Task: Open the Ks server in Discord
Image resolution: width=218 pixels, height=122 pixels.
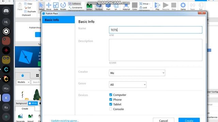Action: [x=6, y=107]
